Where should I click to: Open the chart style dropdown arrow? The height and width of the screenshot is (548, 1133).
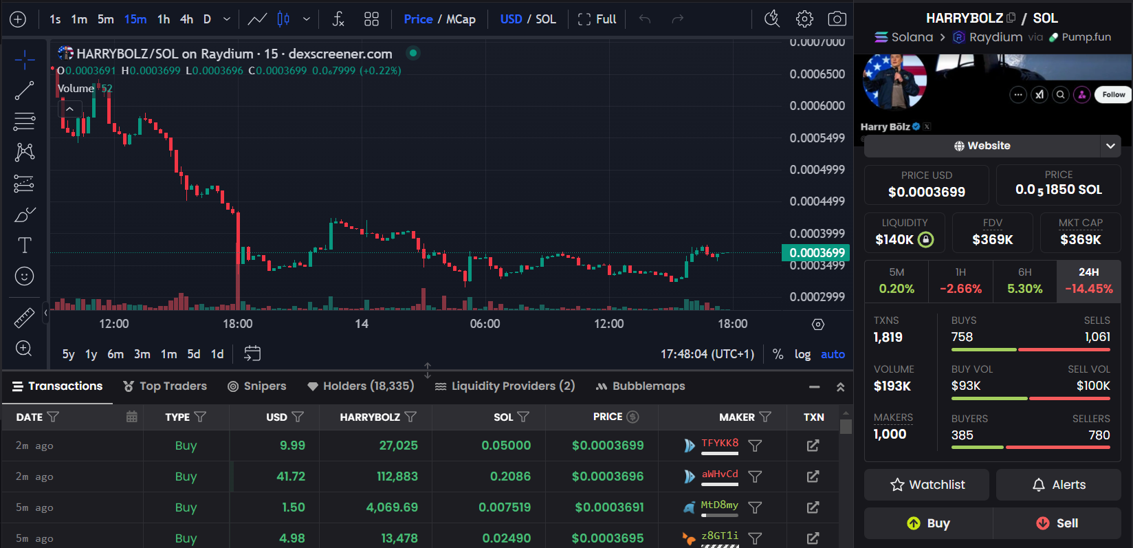[307, 19]
